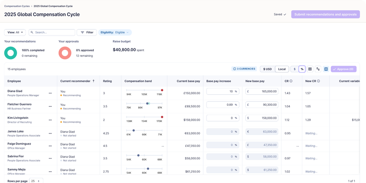Edit Diana Glad's base pay increase percent
Viewport: 366px width, 183px height.
click(x=223, y=91)
